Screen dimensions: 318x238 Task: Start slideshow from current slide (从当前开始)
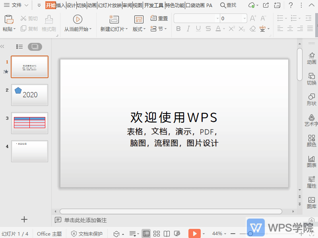pos(78,22)
